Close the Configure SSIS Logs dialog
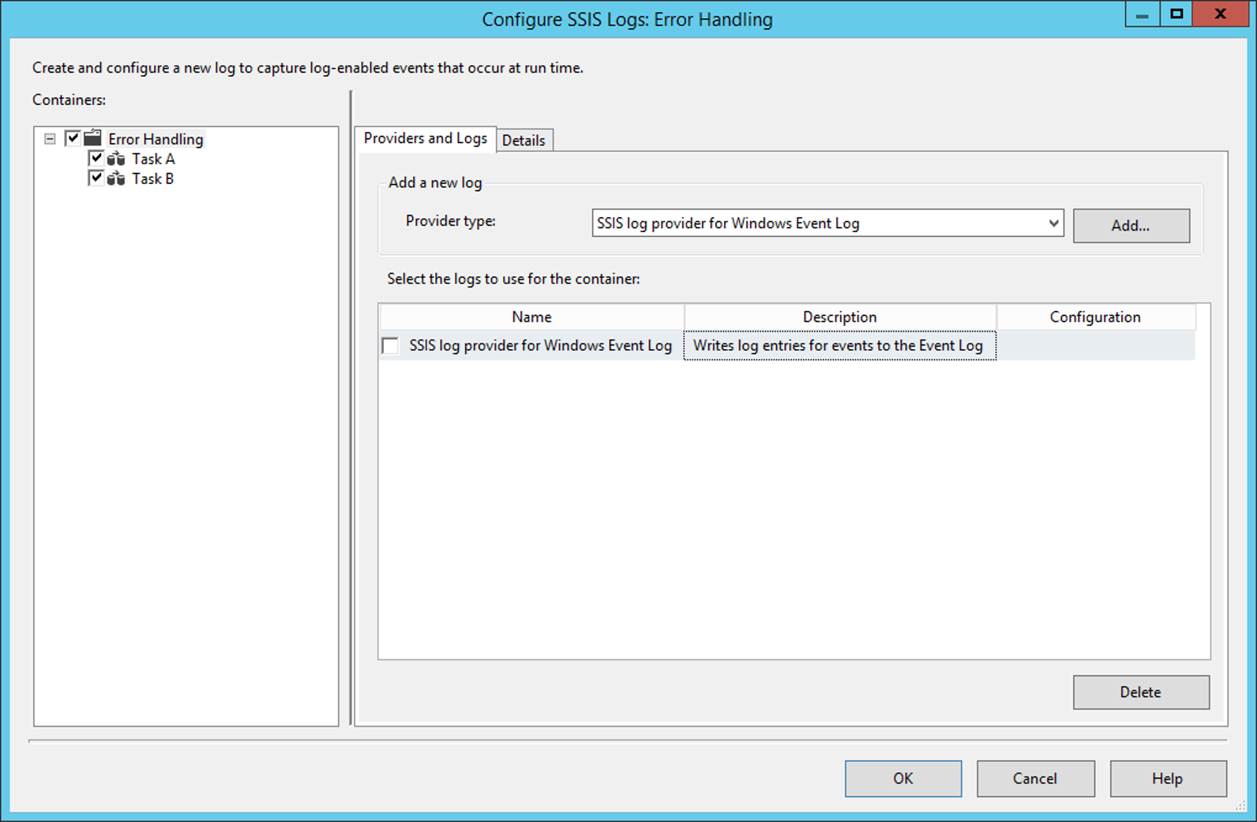 click(x=1221, y=14)
